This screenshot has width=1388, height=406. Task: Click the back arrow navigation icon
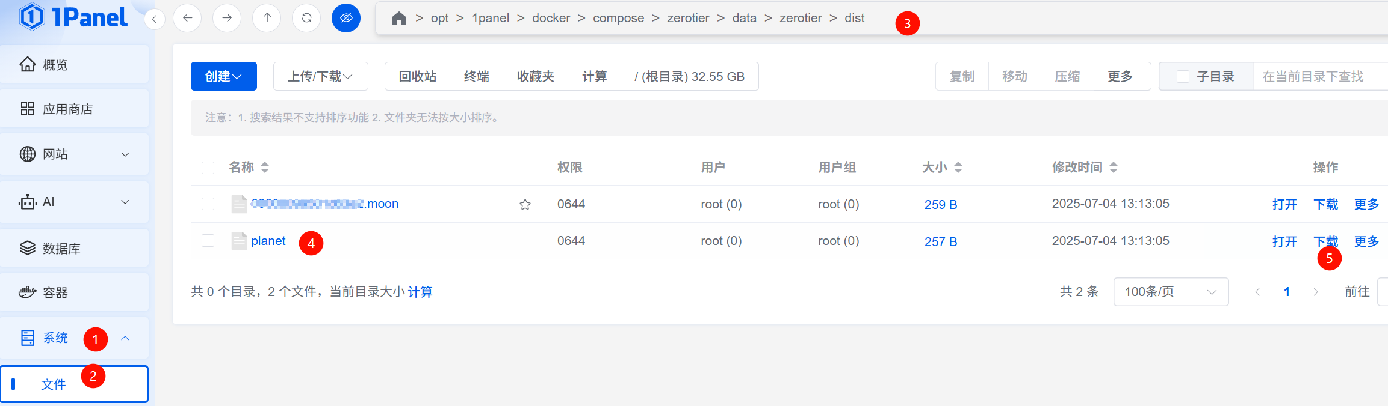click(187, 18)
